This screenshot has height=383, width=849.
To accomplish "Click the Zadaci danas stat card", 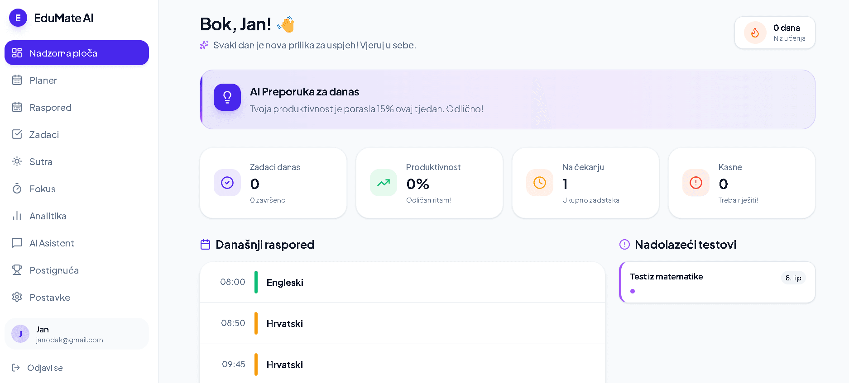I will [x=273, y=183].
